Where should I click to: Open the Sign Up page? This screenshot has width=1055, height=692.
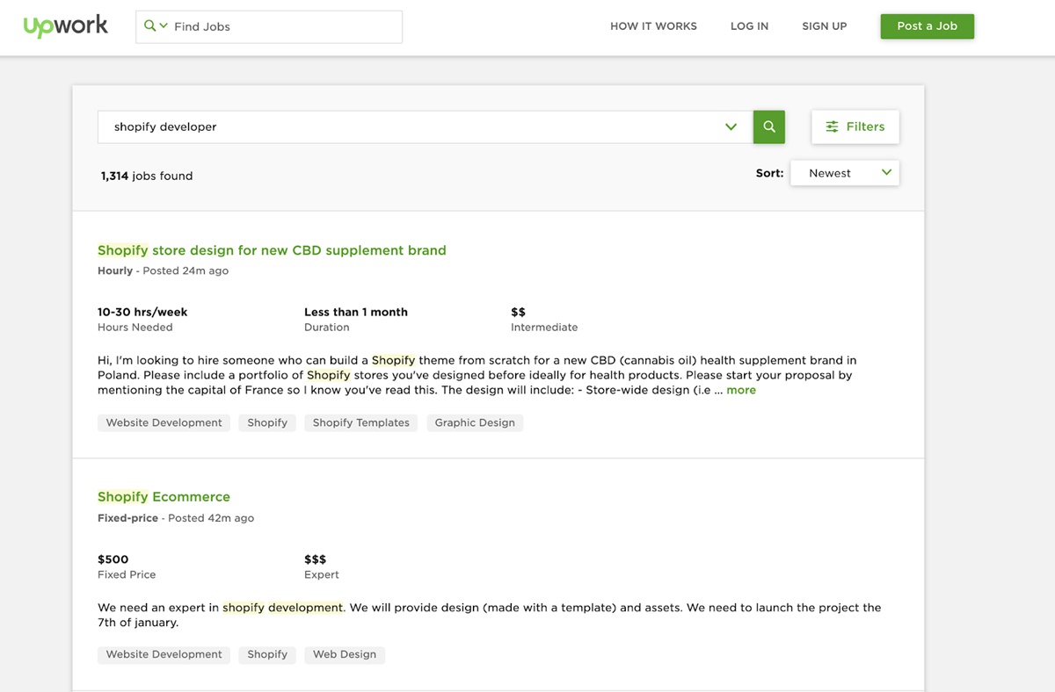[824, 26]
